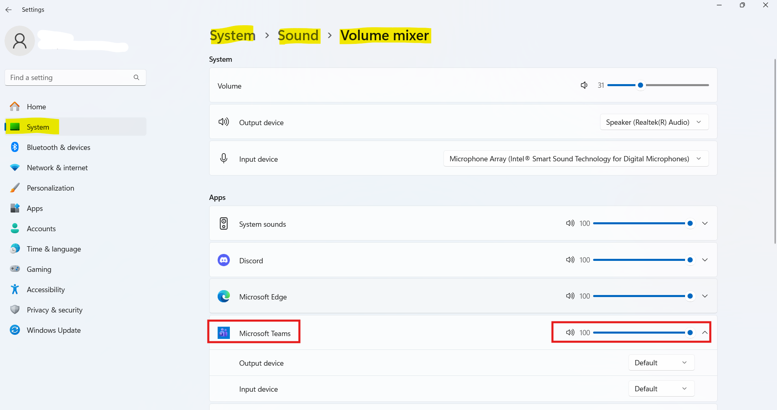777x410 pixels.
Task: Open Time & language settings label
Action: [x=54, y=249]
